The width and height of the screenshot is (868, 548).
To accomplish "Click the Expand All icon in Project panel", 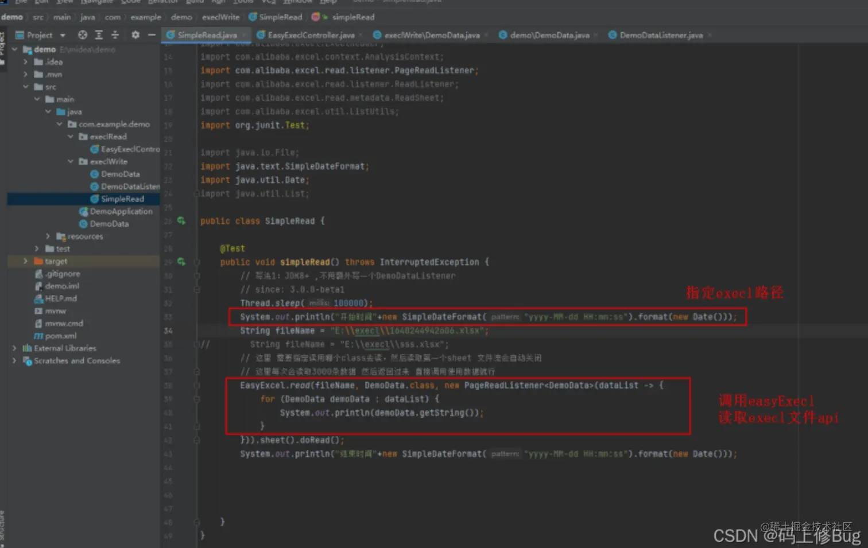I will tap(99, 35).
